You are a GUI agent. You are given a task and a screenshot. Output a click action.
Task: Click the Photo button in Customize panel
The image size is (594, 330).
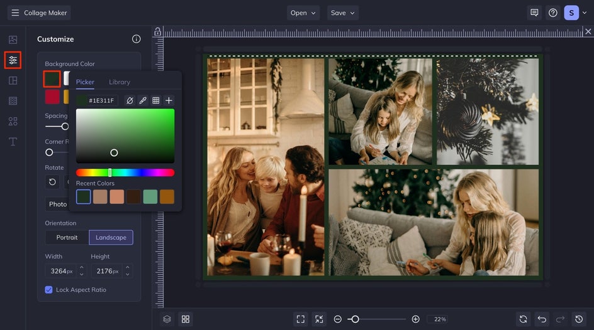pyautogui.click(x=57, y=205)
